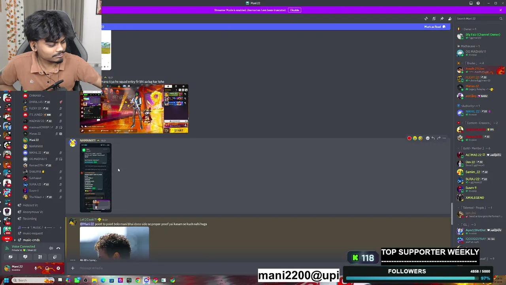Select The Nilesh in the voice channel list

pyautogui.click(x=42, y=197)
